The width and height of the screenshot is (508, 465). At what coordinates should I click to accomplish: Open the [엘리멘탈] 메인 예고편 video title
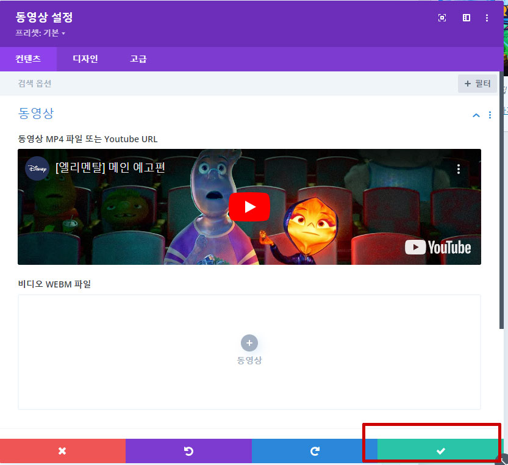coord(110,168)
